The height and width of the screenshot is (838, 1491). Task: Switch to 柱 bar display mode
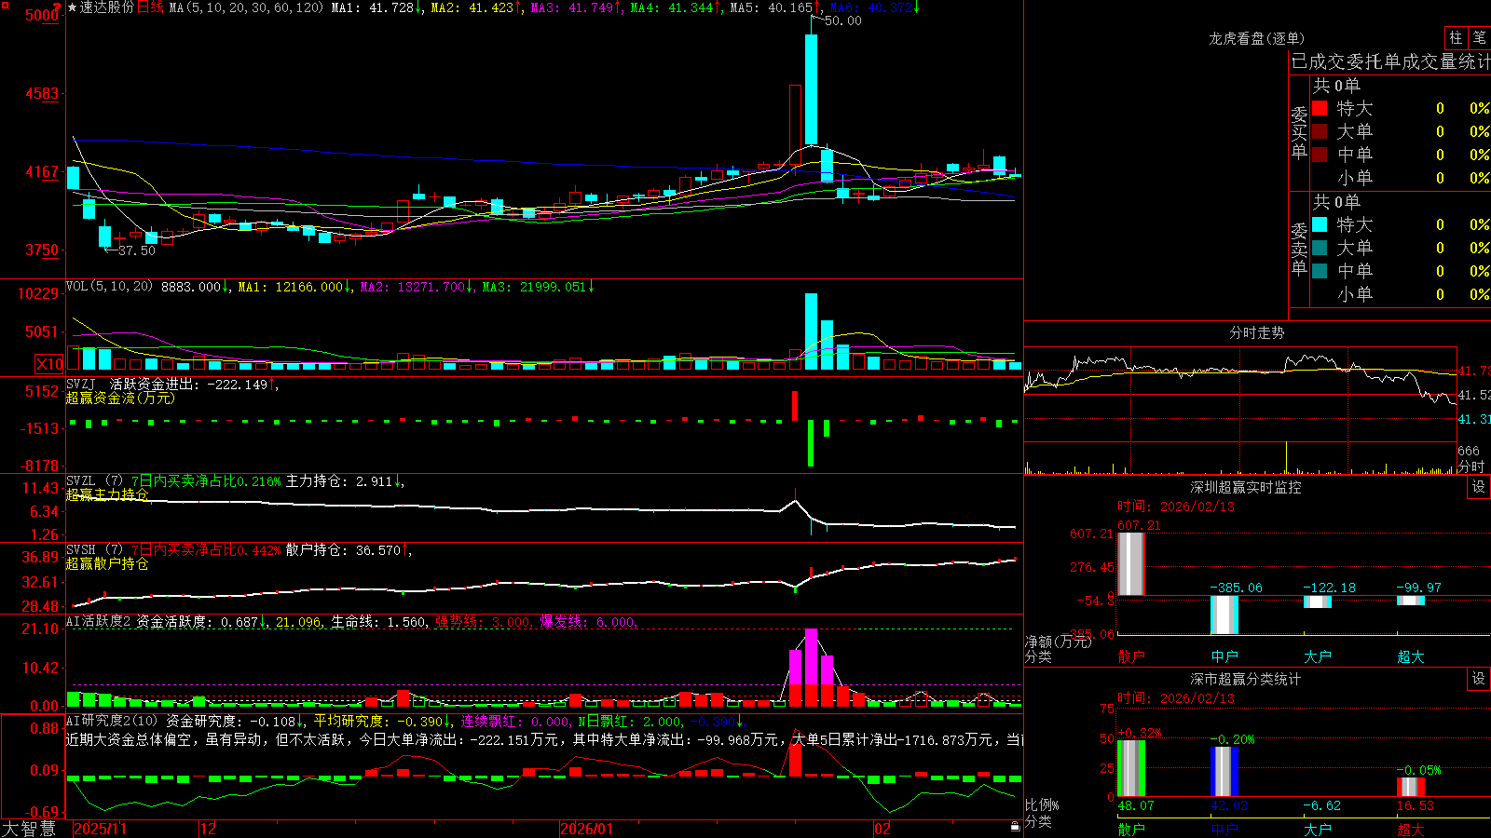click(x=1456, y=38)
